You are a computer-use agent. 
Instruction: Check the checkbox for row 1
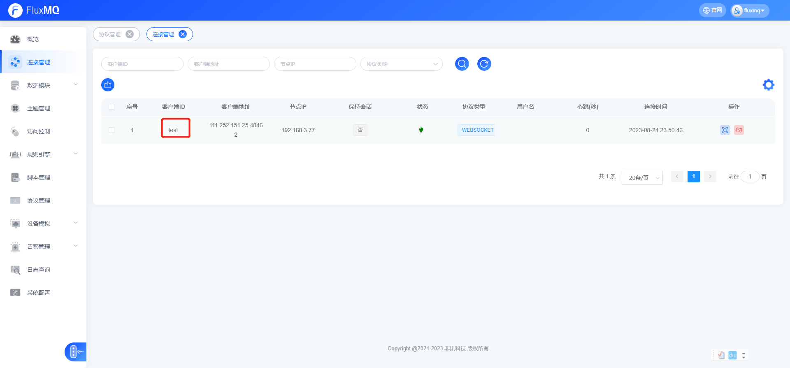[112, 130]
